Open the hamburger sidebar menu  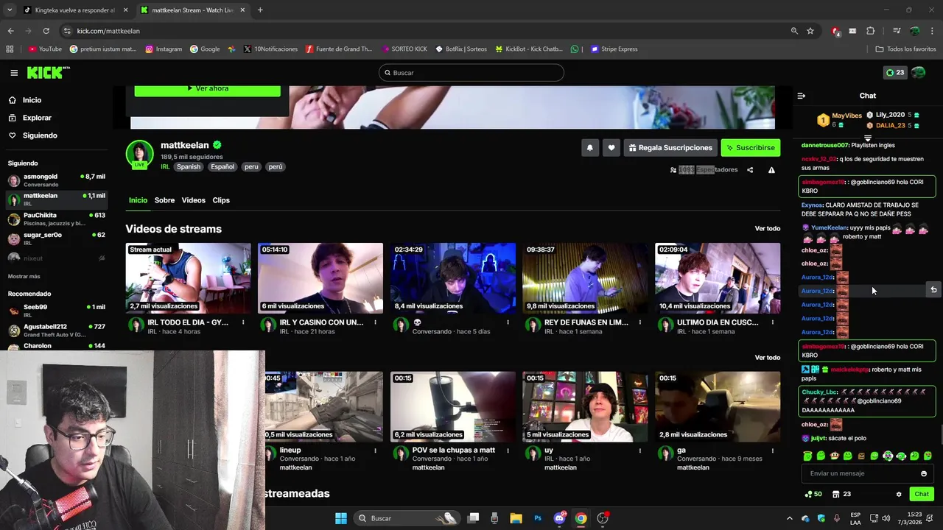[14, 73]
